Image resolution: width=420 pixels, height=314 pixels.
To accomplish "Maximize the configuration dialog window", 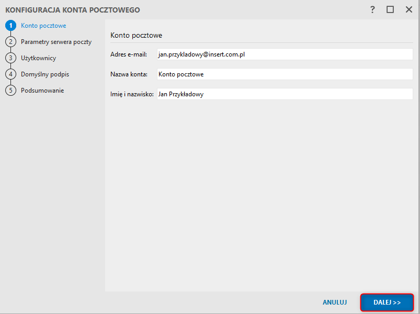I will 390,9.
